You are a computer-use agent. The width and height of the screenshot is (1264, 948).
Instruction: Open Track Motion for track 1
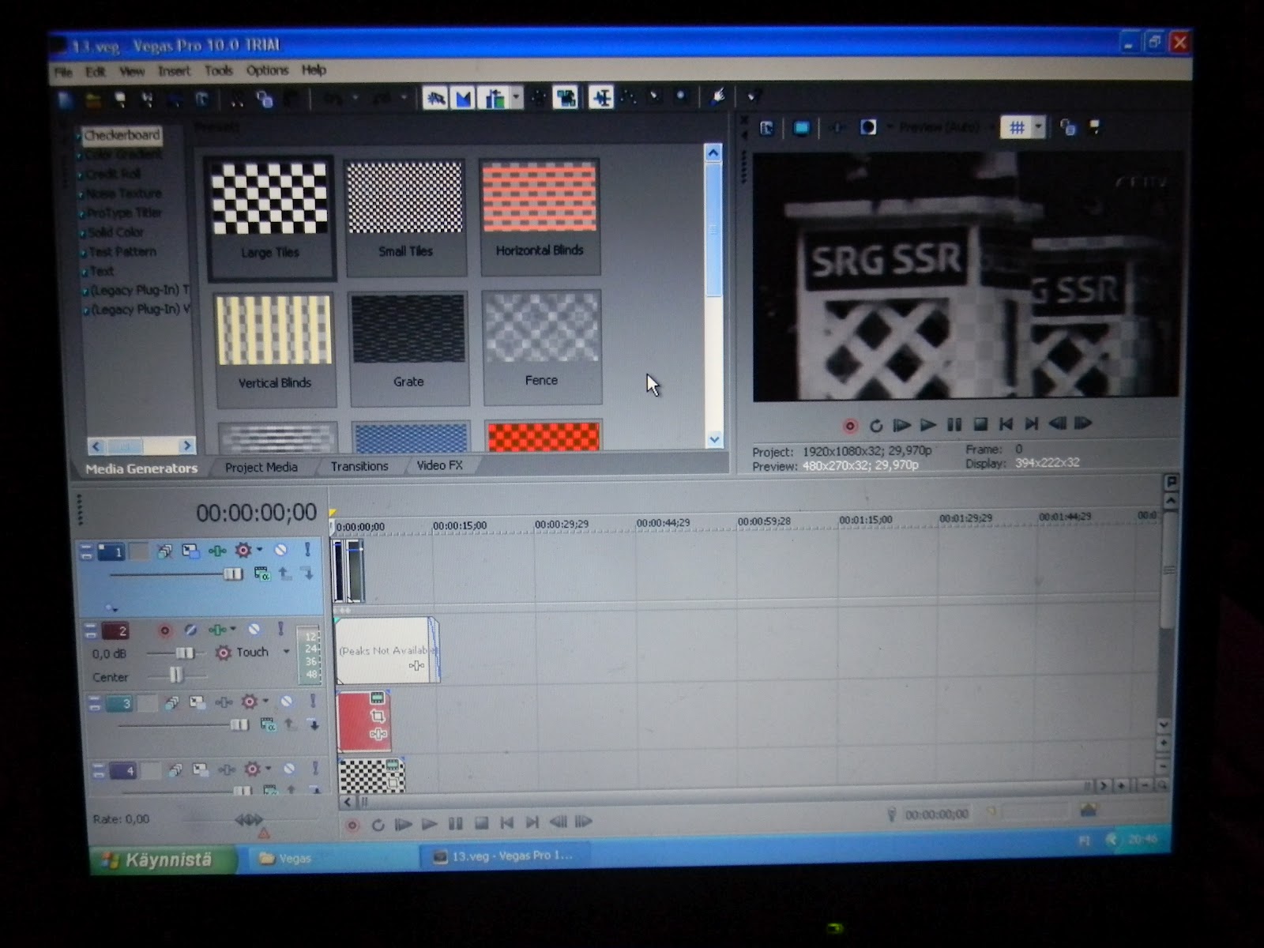point(190,551)
